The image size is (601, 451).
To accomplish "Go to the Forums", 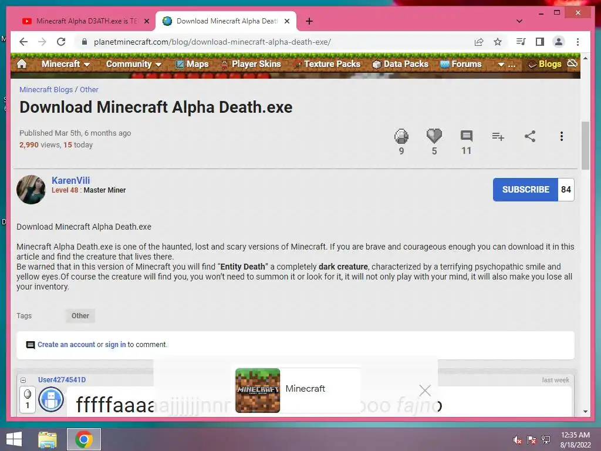I will pyautogui.click(x=461, y=64).
